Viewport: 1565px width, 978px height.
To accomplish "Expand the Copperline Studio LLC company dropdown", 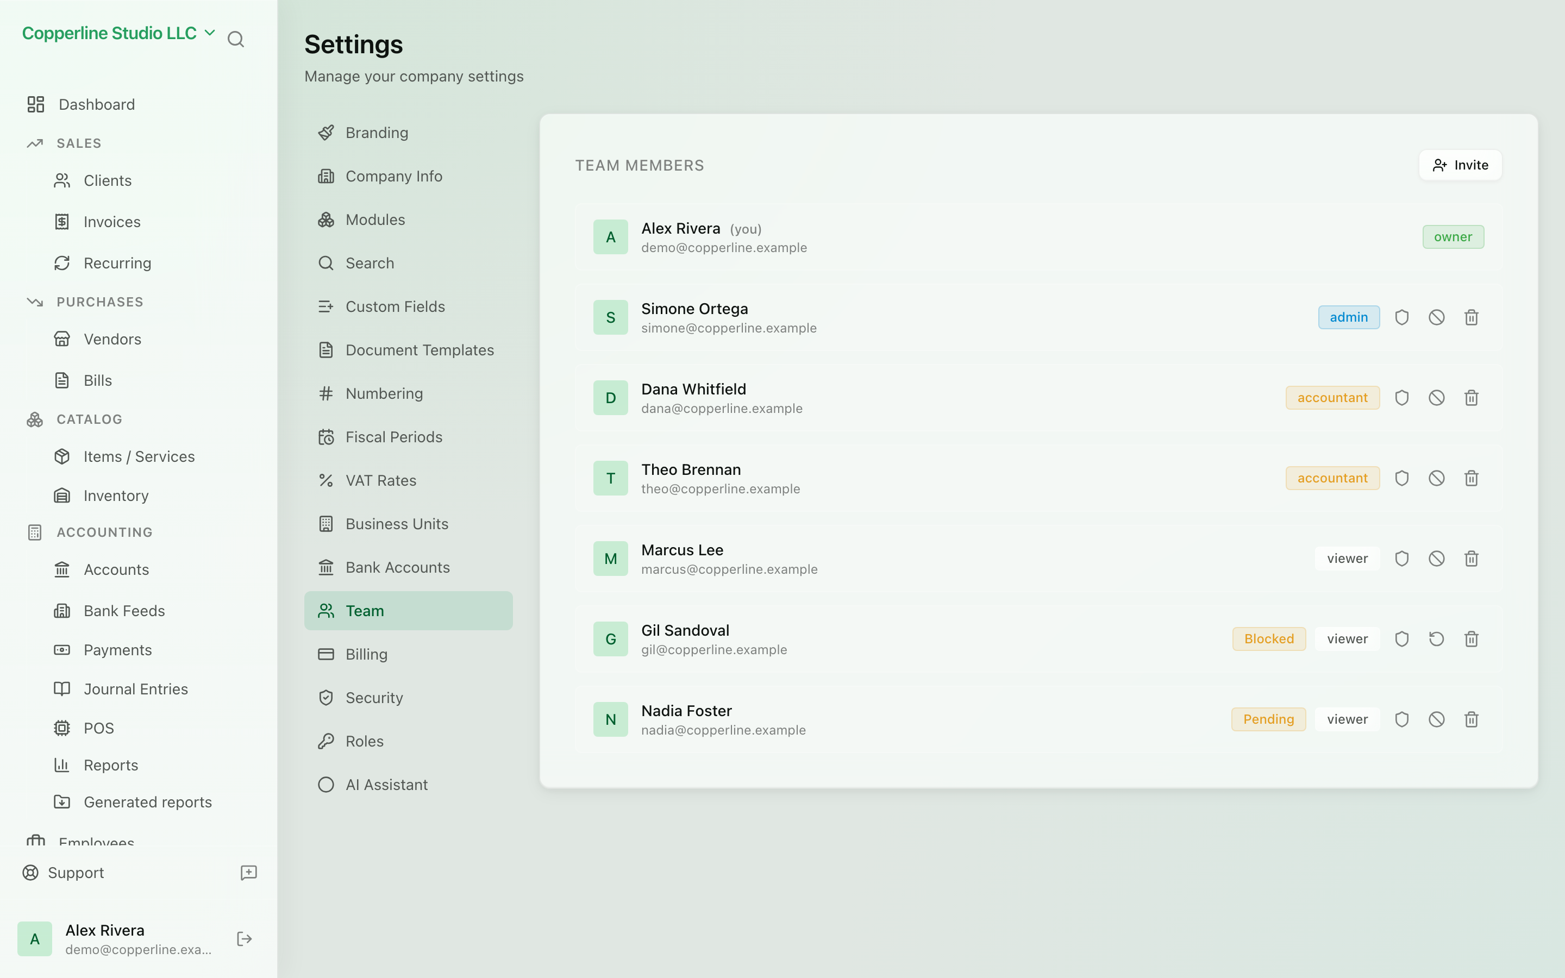I will click(118, 33).
